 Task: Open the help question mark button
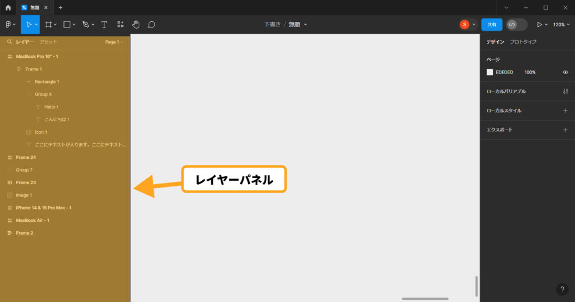(x=562, y=289)
